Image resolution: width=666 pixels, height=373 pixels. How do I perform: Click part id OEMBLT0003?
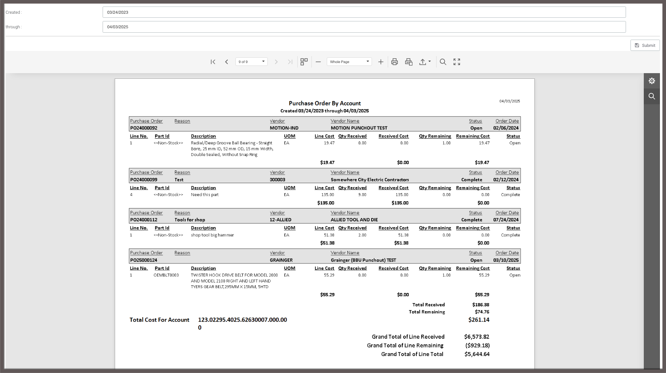pyautogui.click(x=166, y=275)
